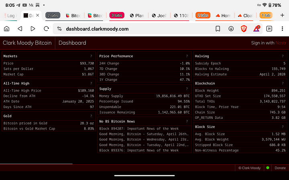Show help for No BS Bitcoin News
289x180 pixels.
coord(187,122)
